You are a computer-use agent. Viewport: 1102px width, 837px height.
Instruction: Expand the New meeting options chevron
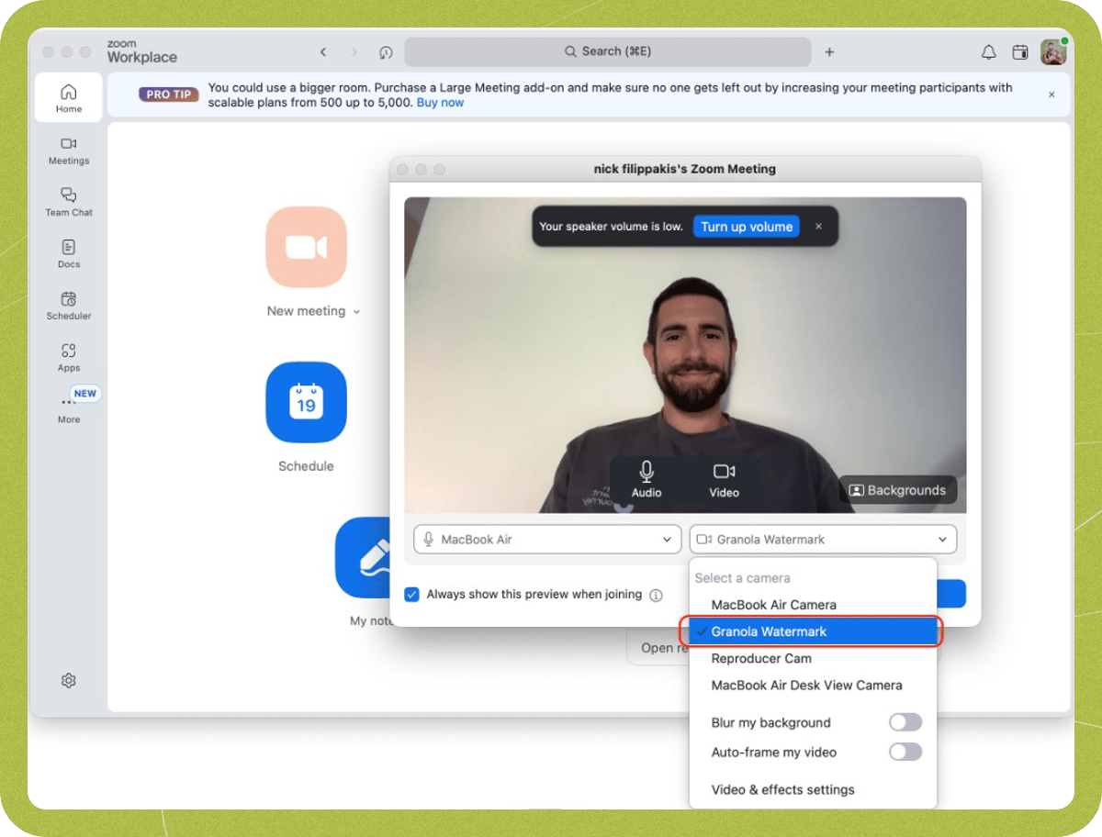[356, 312]
